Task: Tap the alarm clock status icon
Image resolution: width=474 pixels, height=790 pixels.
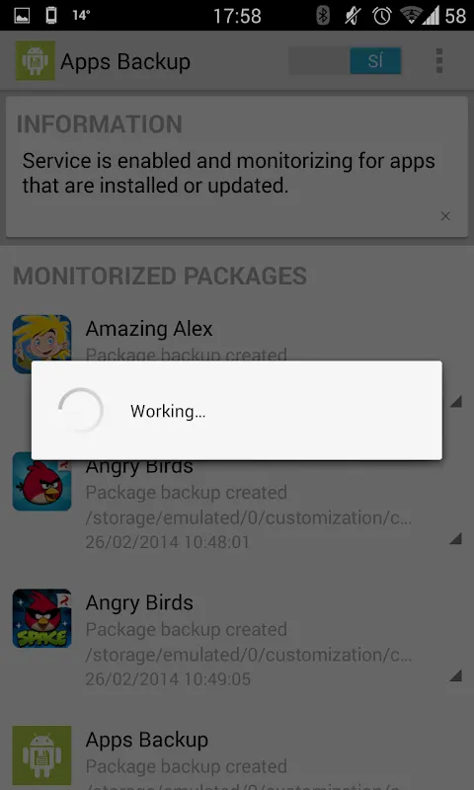Action: point(382,16)
